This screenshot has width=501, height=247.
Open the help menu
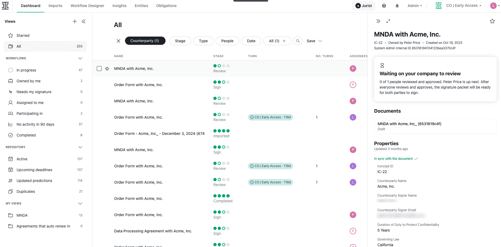(x=384, y=5)
